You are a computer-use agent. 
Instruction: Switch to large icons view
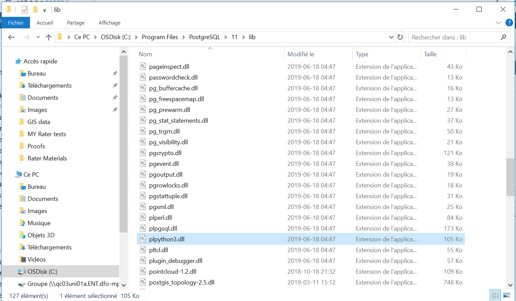point(506,296)
